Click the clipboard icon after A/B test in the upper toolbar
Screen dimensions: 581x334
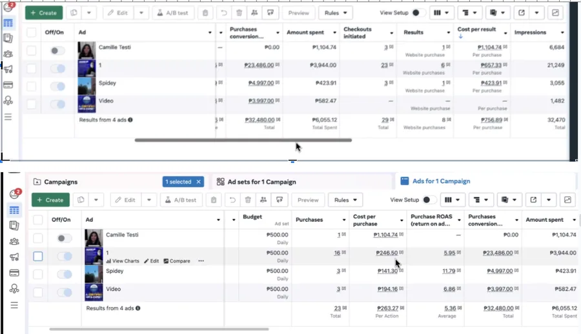tap(205, 13)
